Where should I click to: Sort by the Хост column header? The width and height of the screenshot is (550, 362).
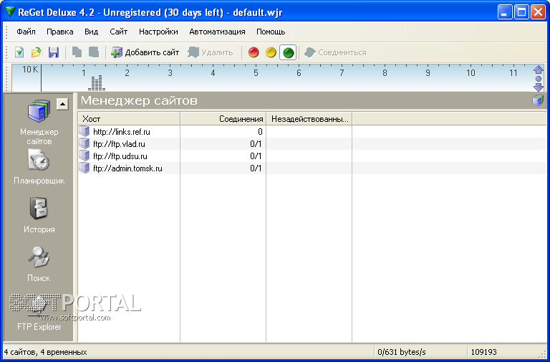129,119
